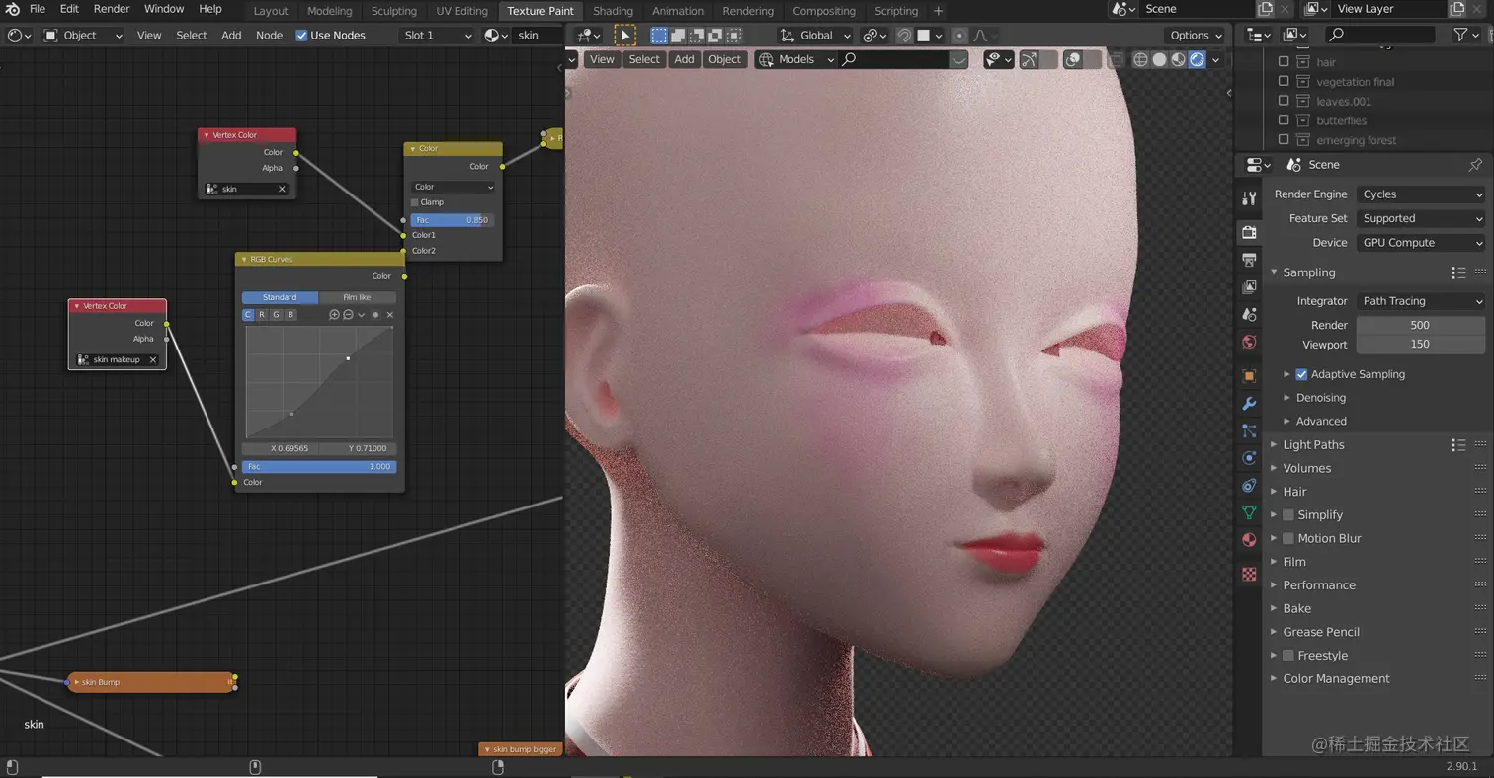This screenshot has height=778, width=1494.
Task: Enable the proportional editing icon
Action: pos(959,36)
